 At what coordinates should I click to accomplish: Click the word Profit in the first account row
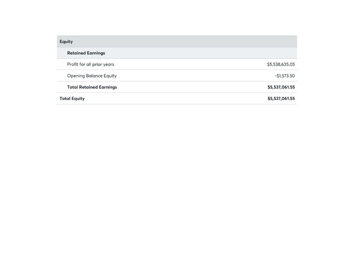pyautogui.click(x=73, y=64)
